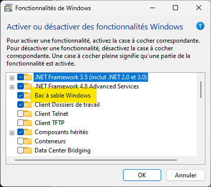Expand .NET Framework 4.8 Advanced Services node
Image resolution: width=211 pixels, height=187 pixels.
click(x=12, y=87)
